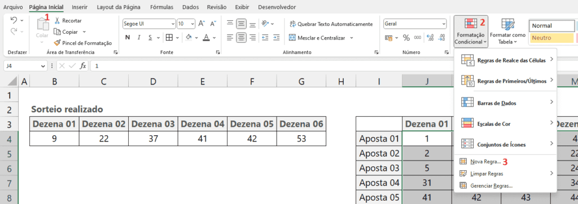This screenshot has width=578, height=204.
Task: Apply percent style format
Action: [x=406, y=38]
